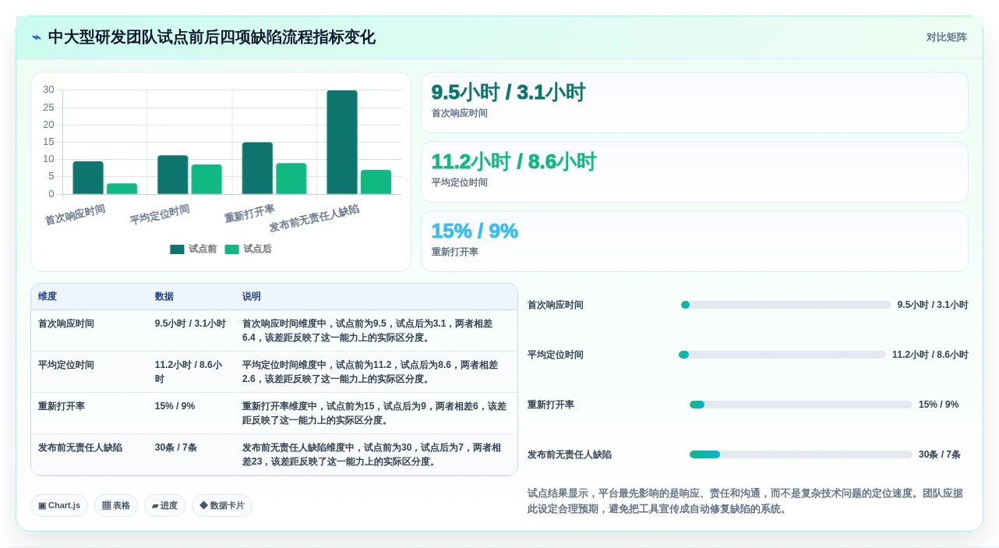
Task: Toggle the 试点前 legend entry
Action: tap(193, 249)
